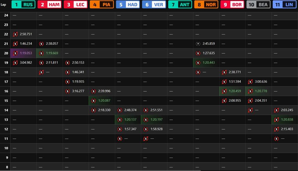Screen dimensions: 298x171
Task: Click lap time 2:03.245
Action: point(287,110)
